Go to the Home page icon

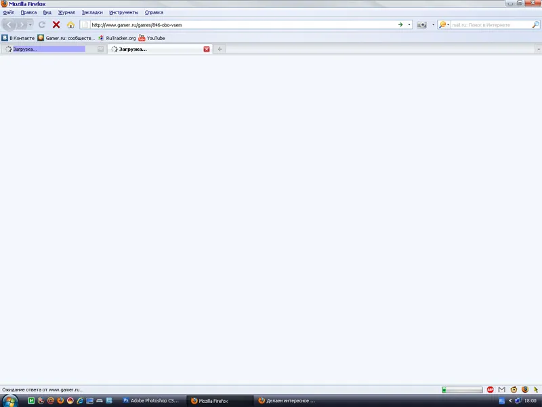tap(70, 24)
